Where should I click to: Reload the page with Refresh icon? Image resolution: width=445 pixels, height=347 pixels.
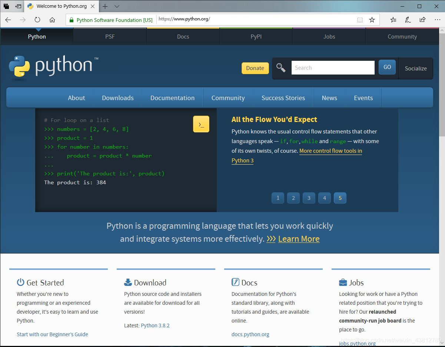tap(37, 20)
